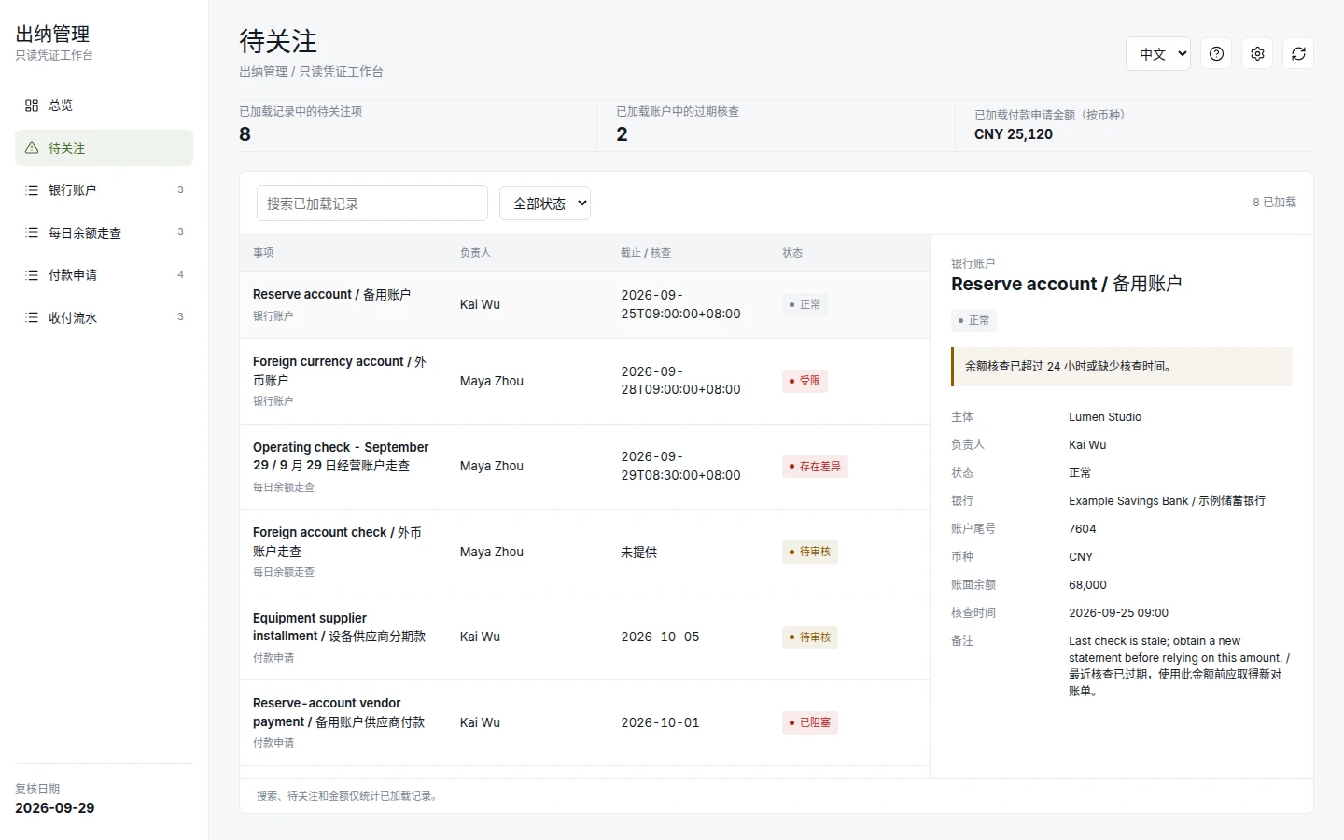The height and width of the screenshot is (840, 1344).
Task: Click the 负责人 column header
Action: [475, 253]
